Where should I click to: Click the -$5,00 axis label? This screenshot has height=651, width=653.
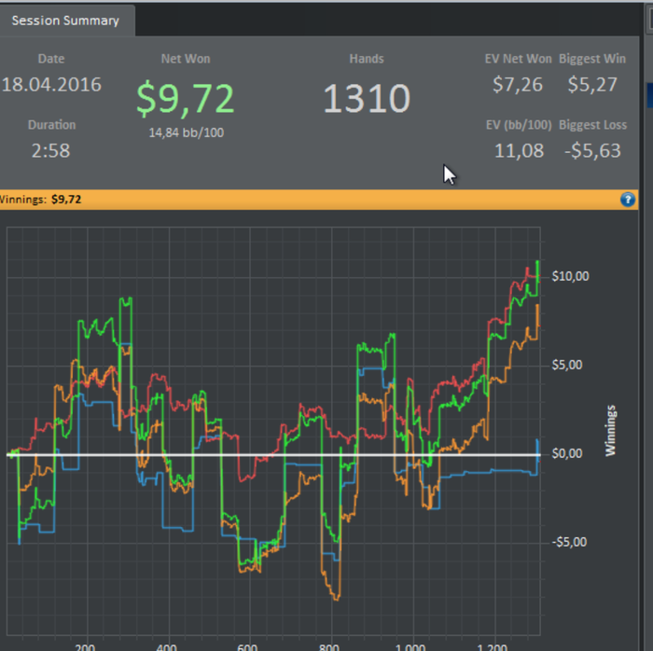tap(569, 542)
